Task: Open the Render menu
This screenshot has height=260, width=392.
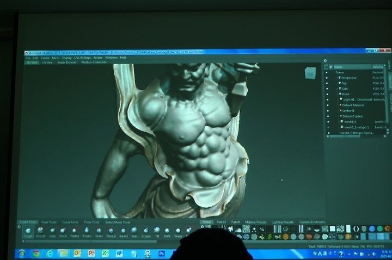Action: tap(98, 58)
